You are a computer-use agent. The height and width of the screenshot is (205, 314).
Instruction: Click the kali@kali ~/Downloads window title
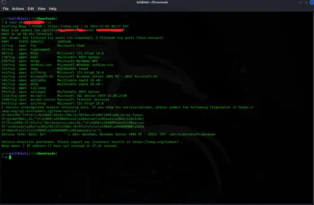(152, 2)
